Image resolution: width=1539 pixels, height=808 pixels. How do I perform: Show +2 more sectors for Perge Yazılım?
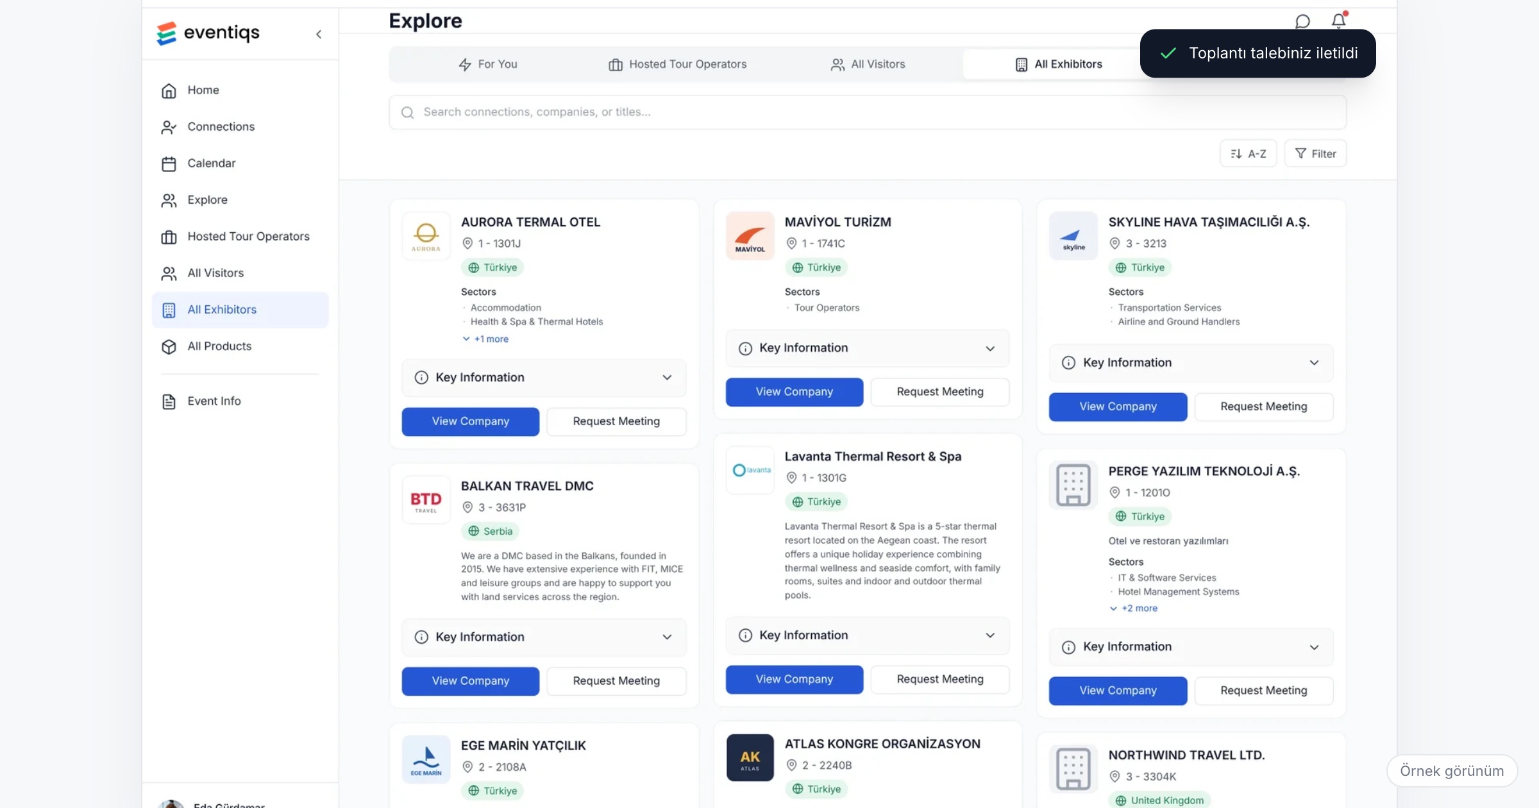[x=1133, y=609]
